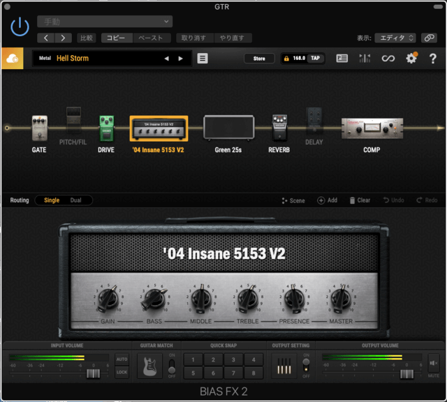Click the Store button

tap(259, 59)
